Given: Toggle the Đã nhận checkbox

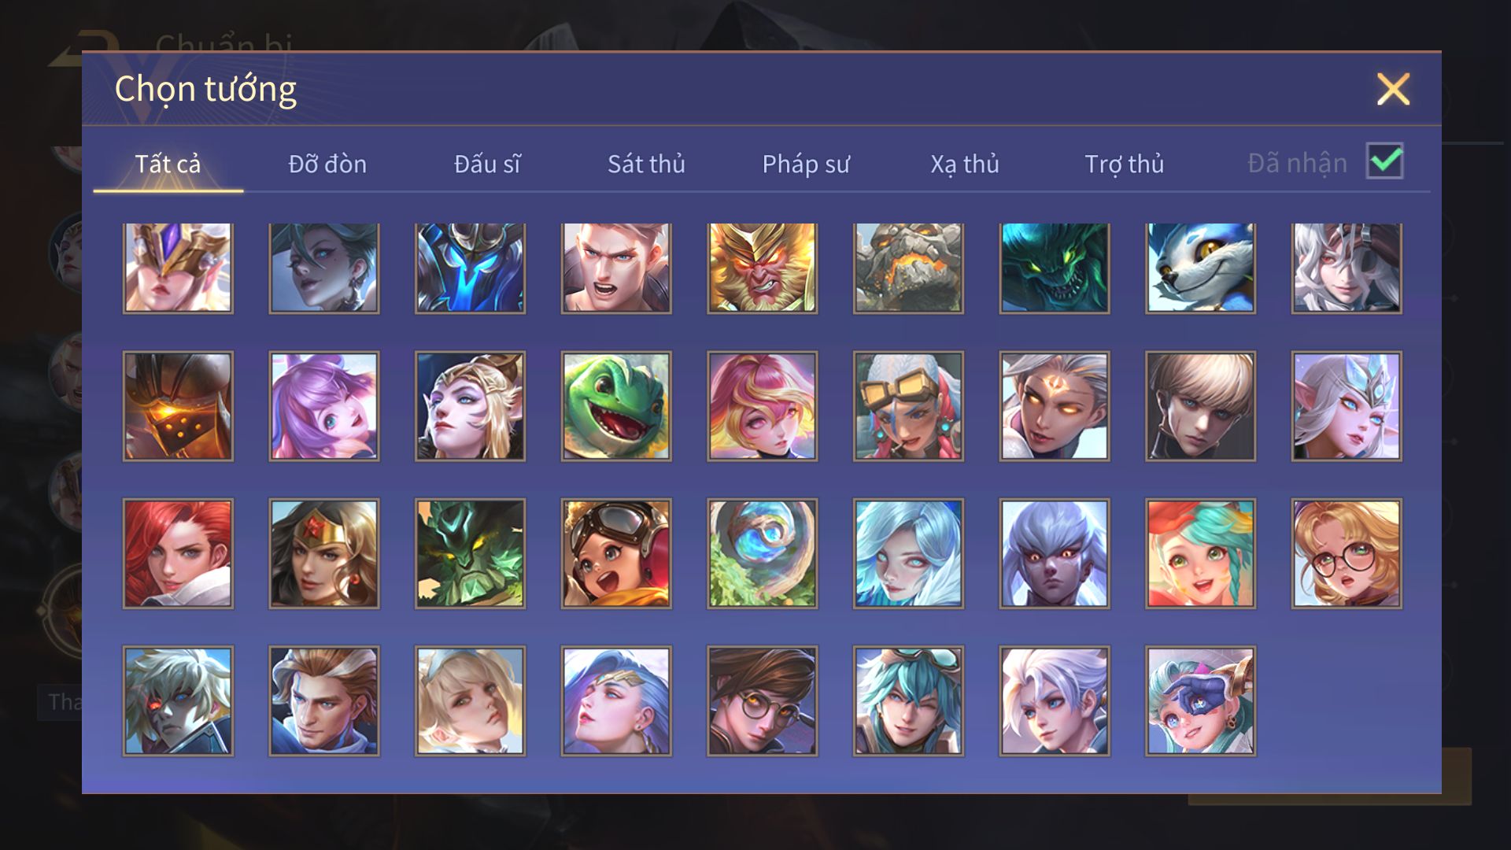Looking at the screenshot, I should tap(1384, 161).
